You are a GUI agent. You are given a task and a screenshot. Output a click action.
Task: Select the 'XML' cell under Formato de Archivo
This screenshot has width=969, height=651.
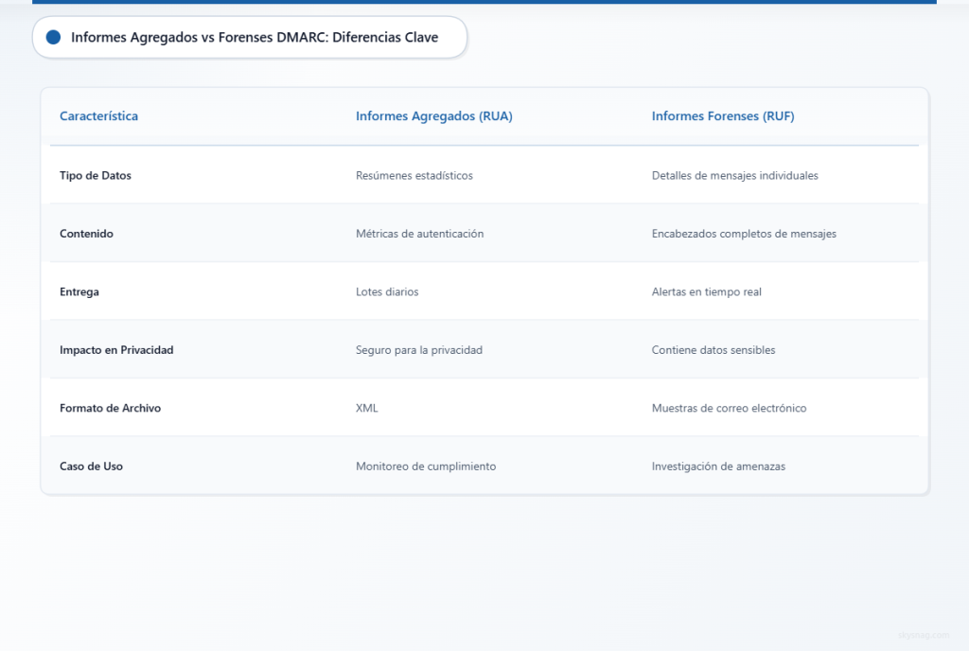pyautogui.click(x=366, y=408)
